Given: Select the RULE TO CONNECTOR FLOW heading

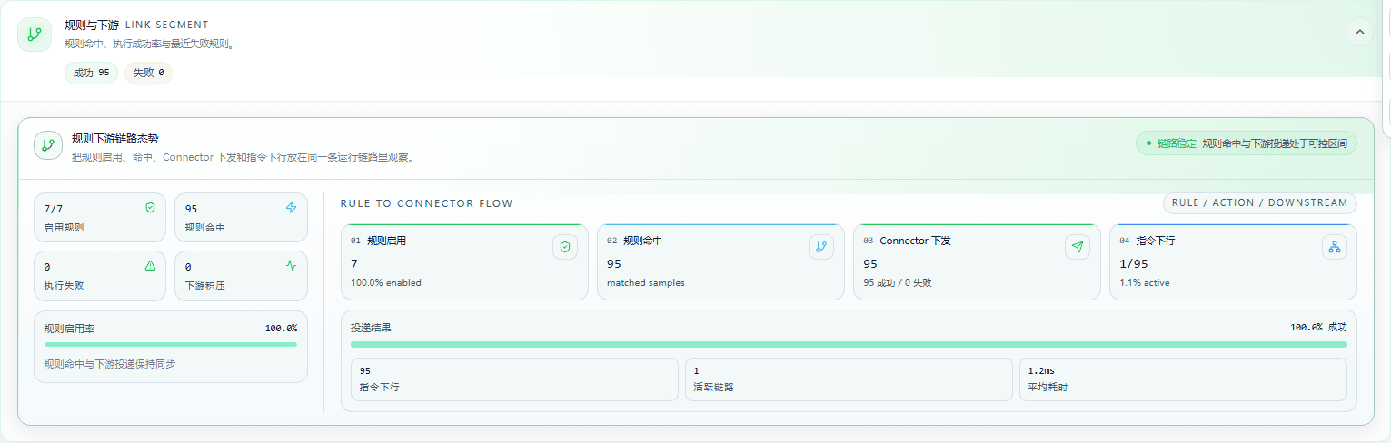Looking at the screenshot, I should point(426,203).
